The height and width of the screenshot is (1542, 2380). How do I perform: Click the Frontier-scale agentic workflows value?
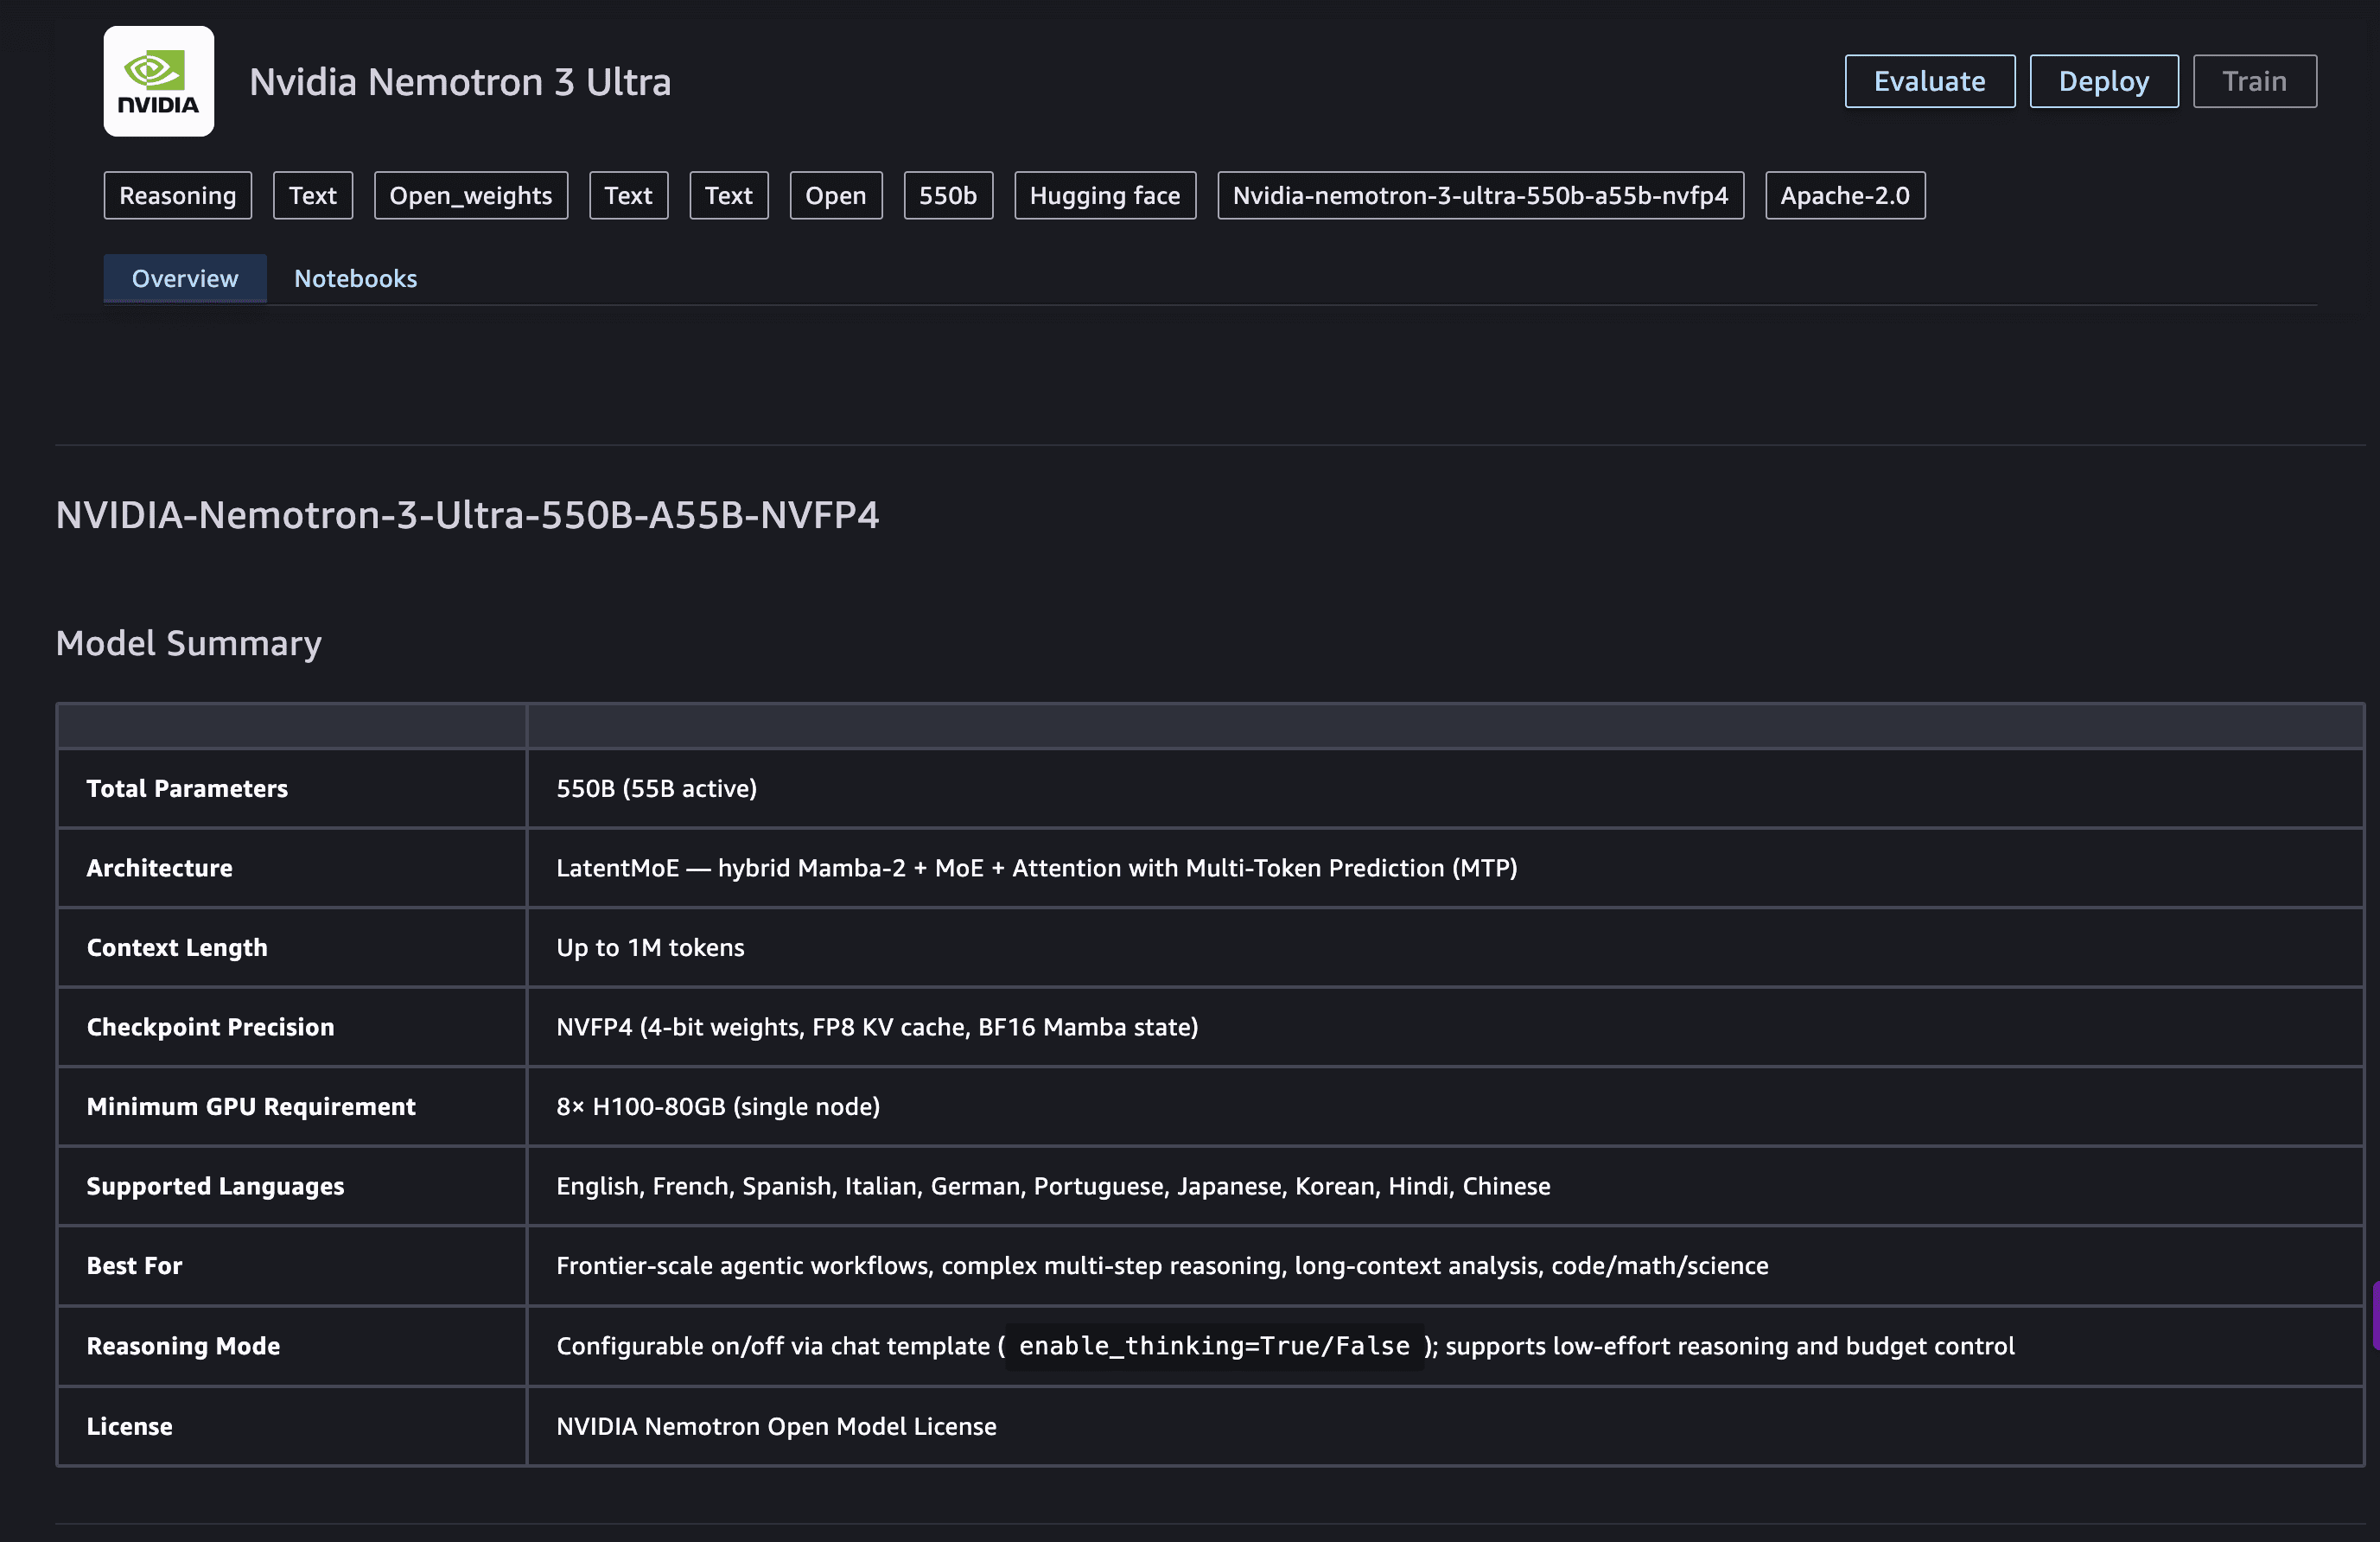pyautogui.click(x=1162, y=1265)
